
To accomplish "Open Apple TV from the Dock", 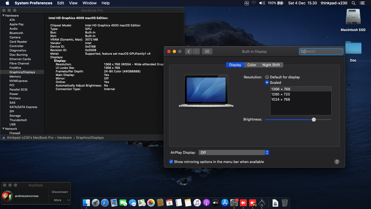I will pyautogui.click(x=216, y=203).
